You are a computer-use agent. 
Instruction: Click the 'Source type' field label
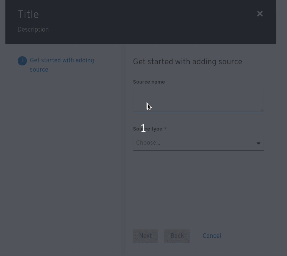point(147,129)
